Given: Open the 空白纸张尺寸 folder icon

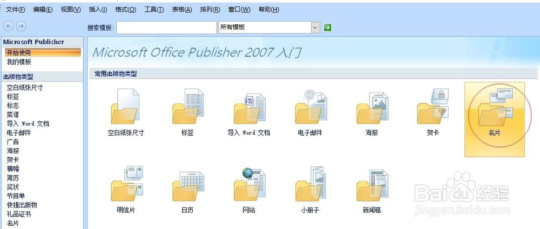Looking at the screenshot, I should [x=125, y=106].
